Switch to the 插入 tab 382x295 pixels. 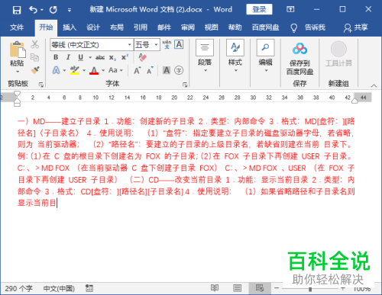[x=70, y=27]
